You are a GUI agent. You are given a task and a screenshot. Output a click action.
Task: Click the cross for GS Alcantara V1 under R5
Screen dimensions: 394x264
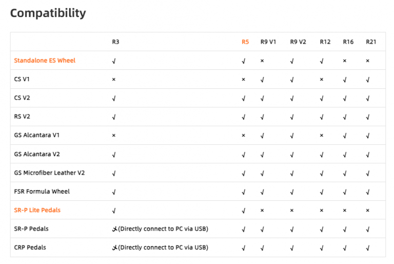tap(244, 136)
